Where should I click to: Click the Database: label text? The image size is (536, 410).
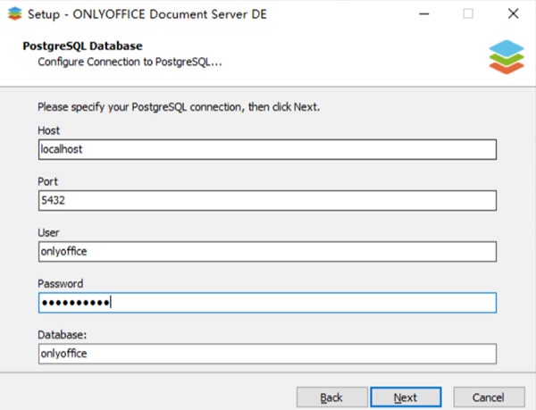point(63,335)
